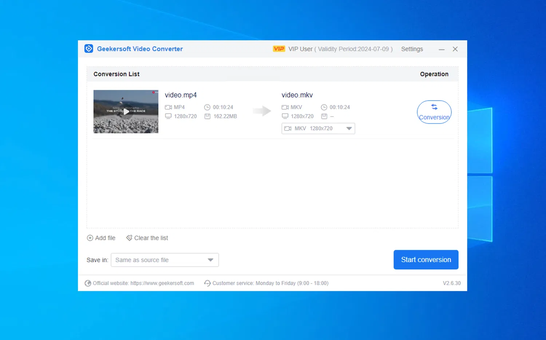Click the source file name video.mp4

(x=181, y=95)
